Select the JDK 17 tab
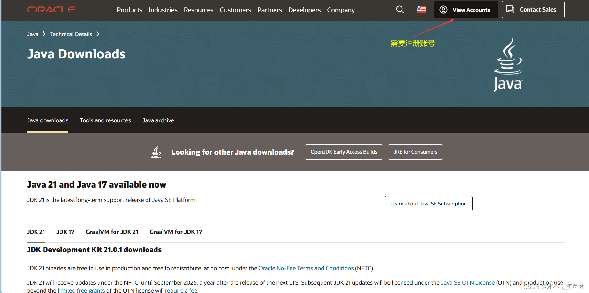Screen dimensions: 589x293 65,232
